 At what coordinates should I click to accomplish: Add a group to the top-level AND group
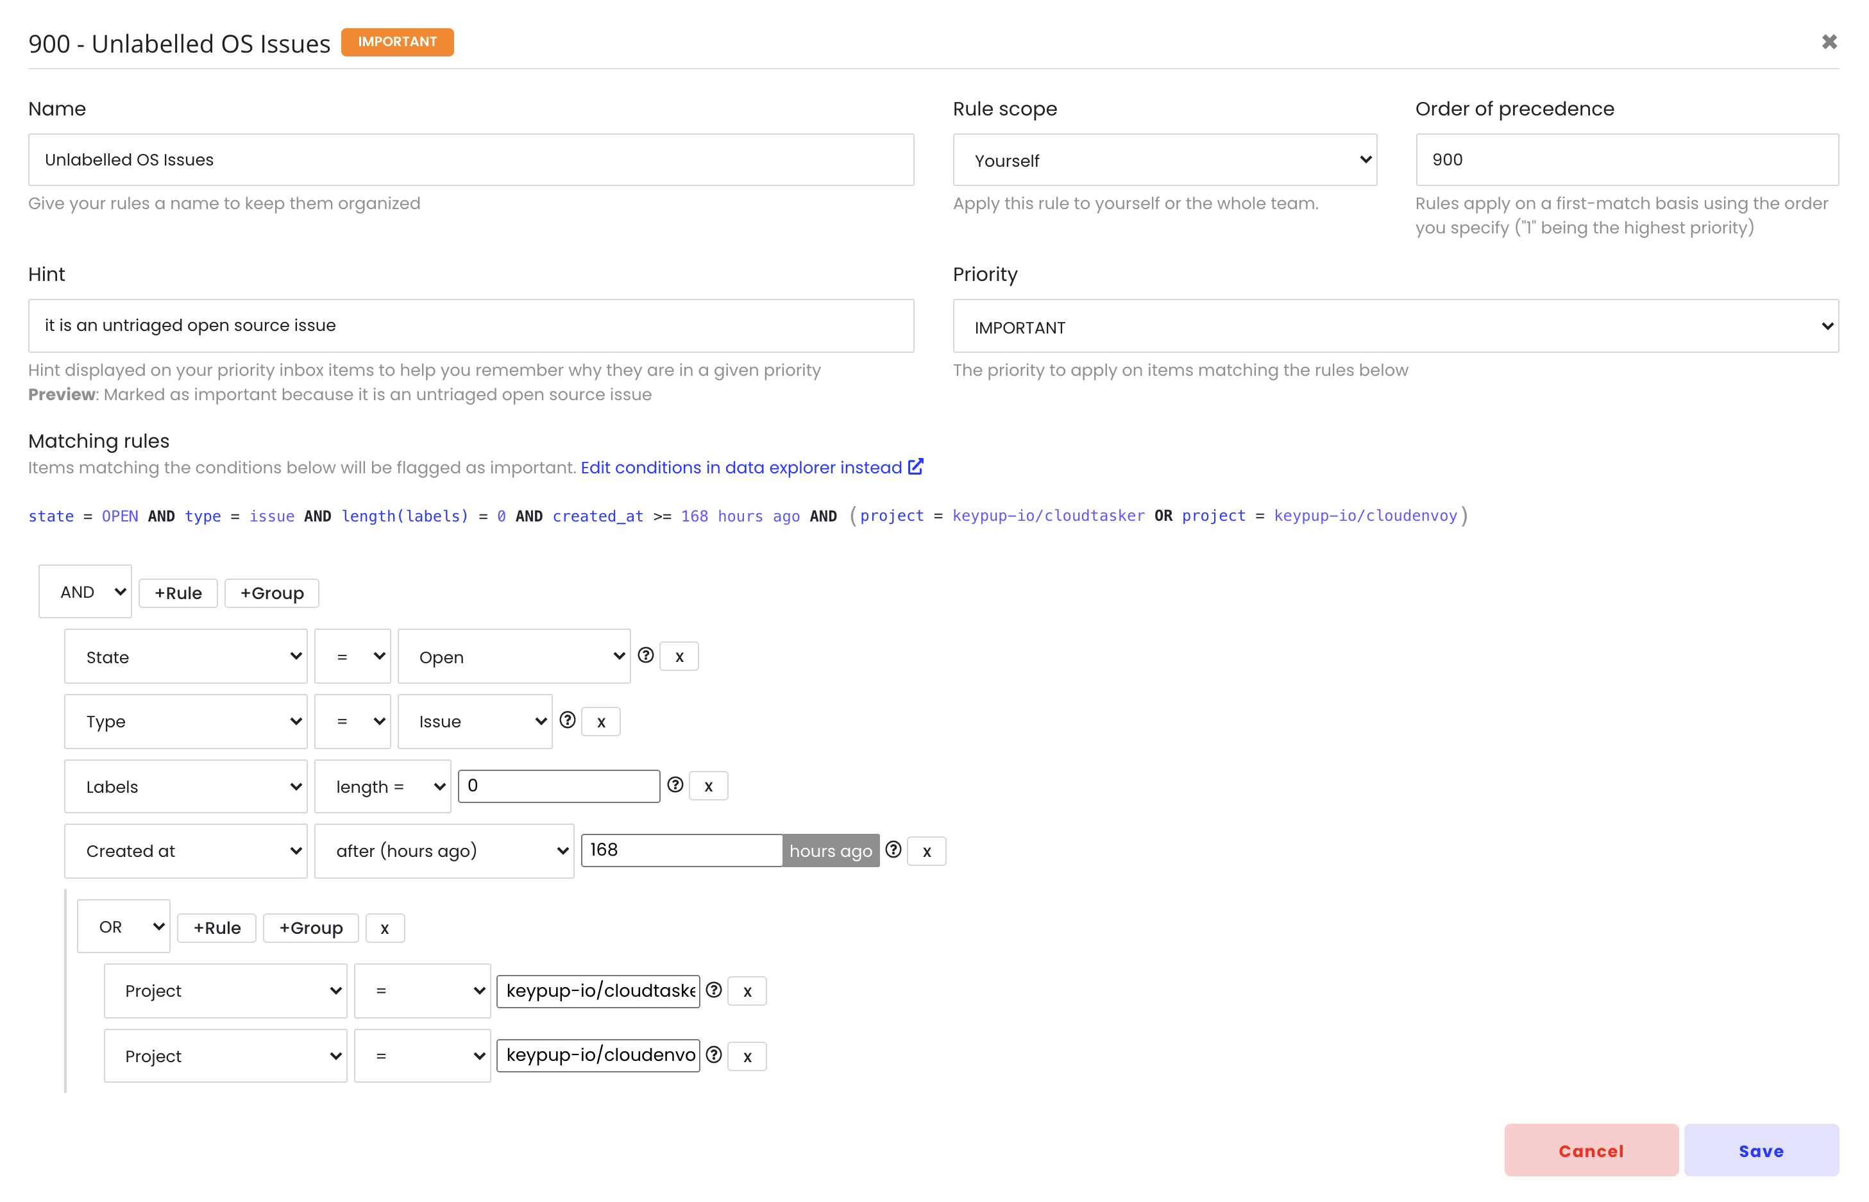click(x=271, y=593)
